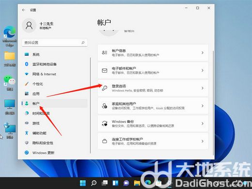Expand the 电子邮件和帐户 chevron
252x189 pixels.
pyautogui.click(x=203, y=70)
